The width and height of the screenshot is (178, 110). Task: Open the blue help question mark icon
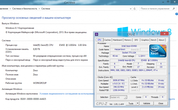point(177,14)
